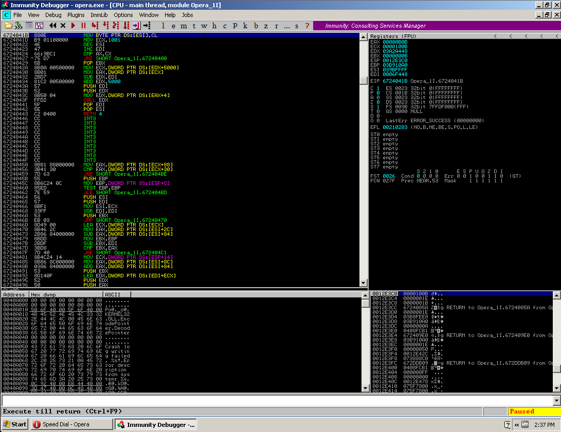Click the stack pane scroll-down arrow
Image resolution: width=561 pixels, height=432 pixels.
tap(556, 388)
